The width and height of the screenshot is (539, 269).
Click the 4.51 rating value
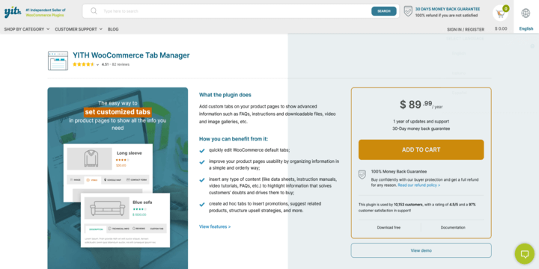tap(105, 64)
